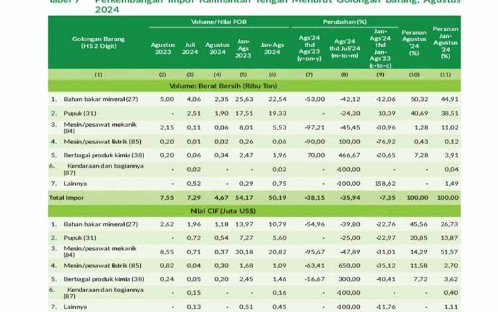
Task: Click the '13,97' CIF value
Action: [244, 224]
